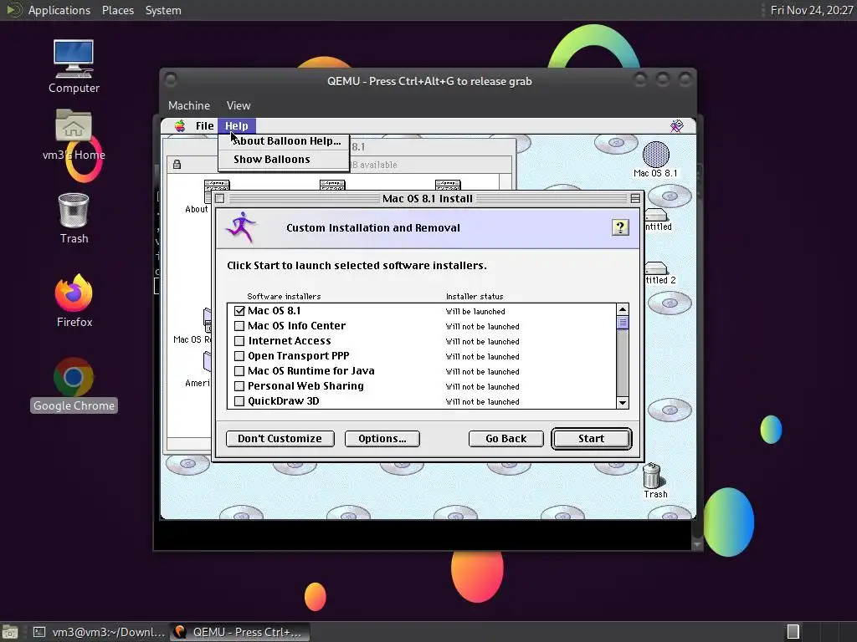Close the highlighted Help menu
This screenshot has width=857, height=642.
point(237,126)
